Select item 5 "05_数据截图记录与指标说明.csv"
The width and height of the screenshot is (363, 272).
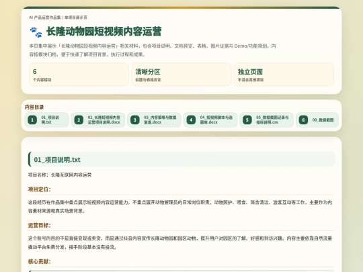[266, 120]
